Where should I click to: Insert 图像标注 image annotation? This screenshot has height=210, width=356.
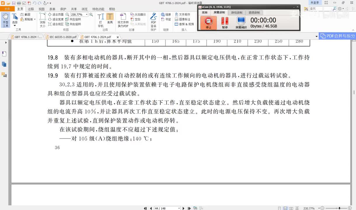(x=183, y=19)
